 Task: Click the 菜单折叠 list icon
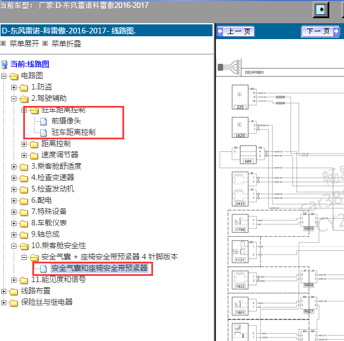click(x=45, y=44)
